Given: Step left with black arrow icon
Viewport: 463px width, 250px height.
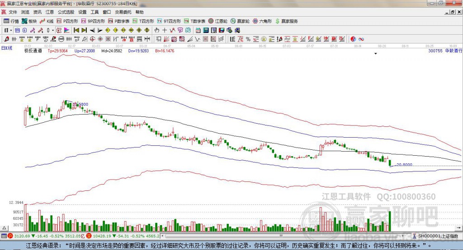Looking at the screenshot, I should (x=92, y=30).
